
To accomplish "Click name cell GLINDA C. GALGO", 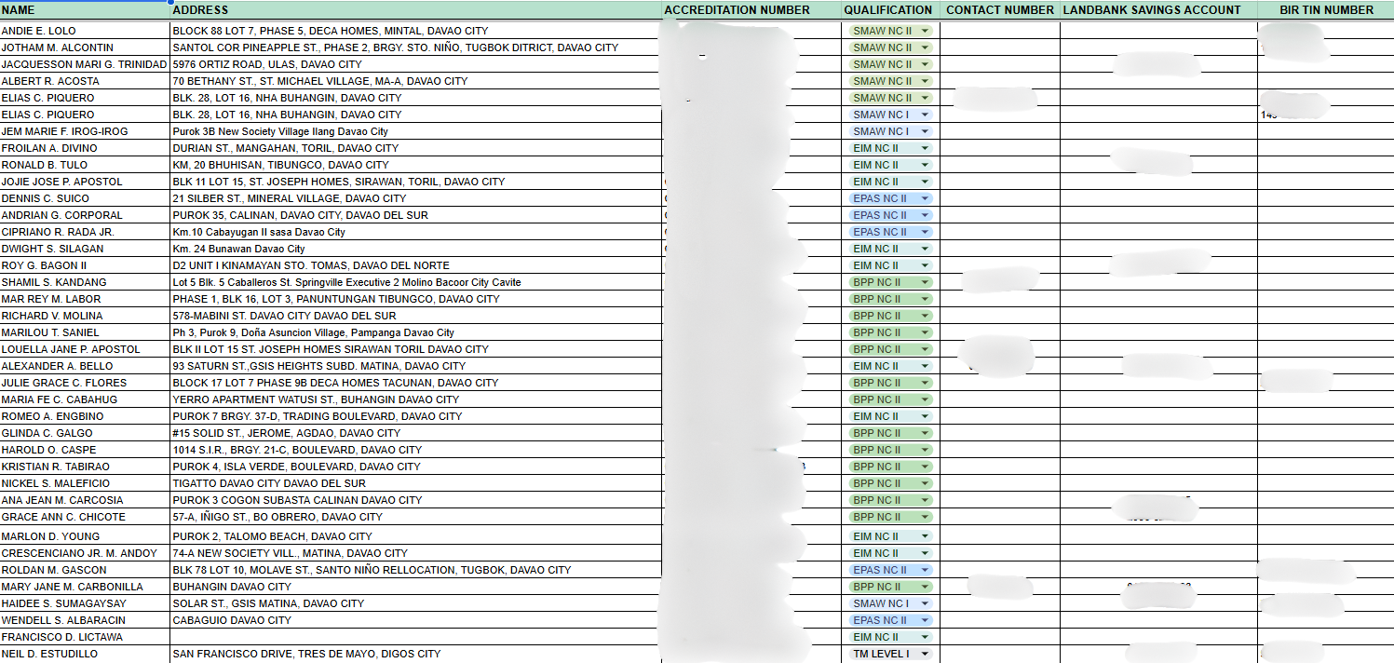I will point(85,433).
